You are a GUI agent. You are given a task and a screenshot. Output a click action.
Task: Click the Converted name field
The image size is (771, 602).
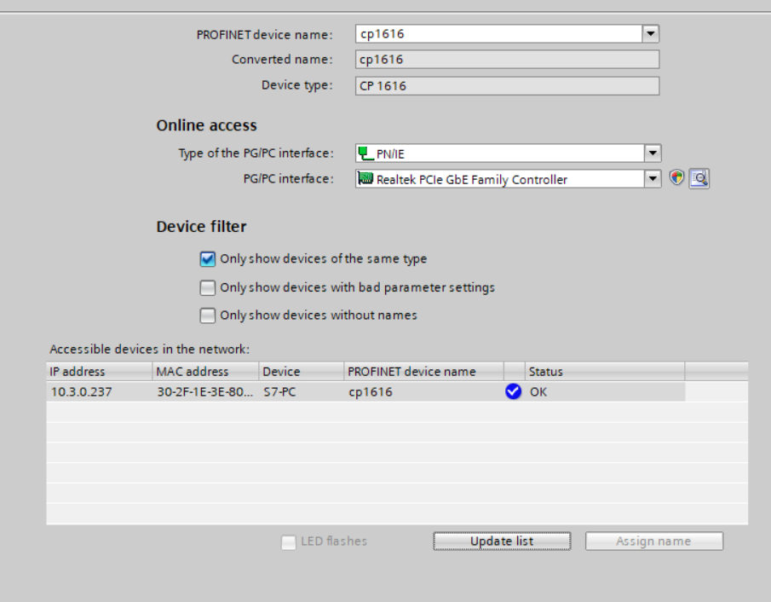pos(507,60)
